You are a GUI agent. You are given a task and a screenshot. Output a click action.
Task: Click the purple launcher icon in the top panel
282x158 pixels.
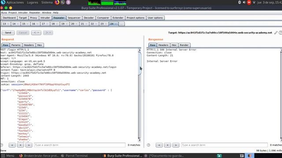pyautogui.click(x=68, y=2)
